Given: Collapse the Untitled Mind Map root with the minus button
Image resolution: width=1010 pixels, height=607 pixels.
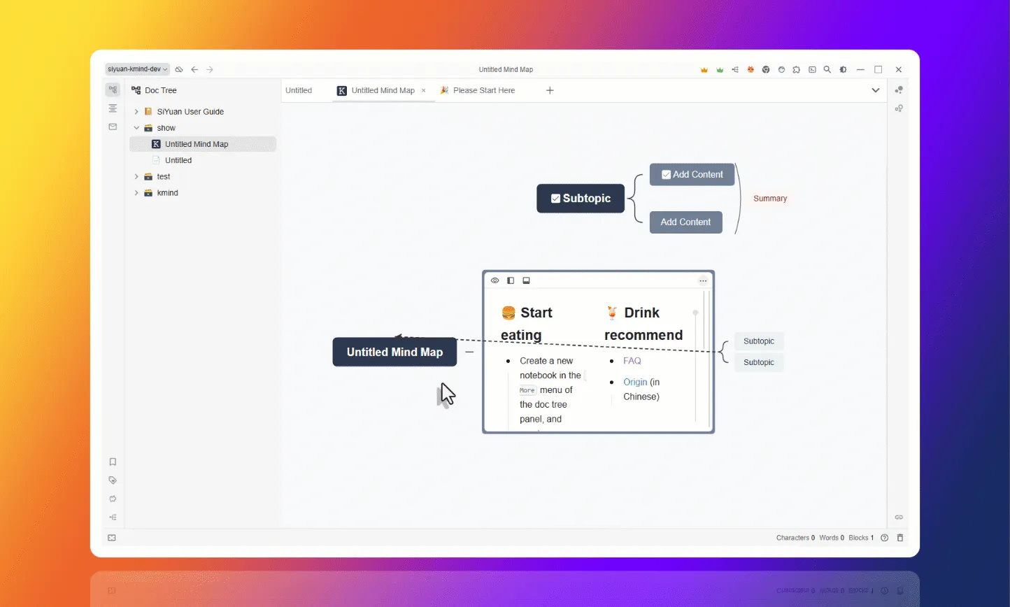Looking at the screenshot, I should coord(469,352).
